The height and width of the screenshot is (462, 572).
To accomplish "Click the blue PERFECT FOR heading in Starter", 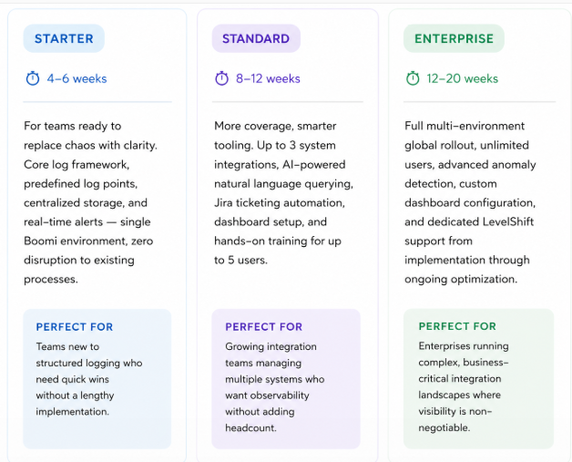I will point(75,327).
